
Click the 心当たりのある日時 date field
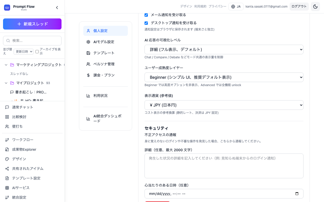tap(224, 194)
